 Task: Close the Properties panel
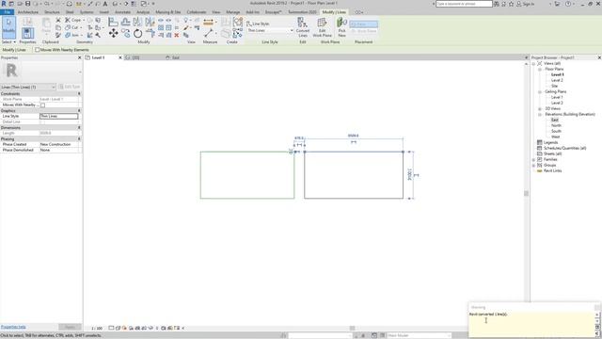click(79, 57)
